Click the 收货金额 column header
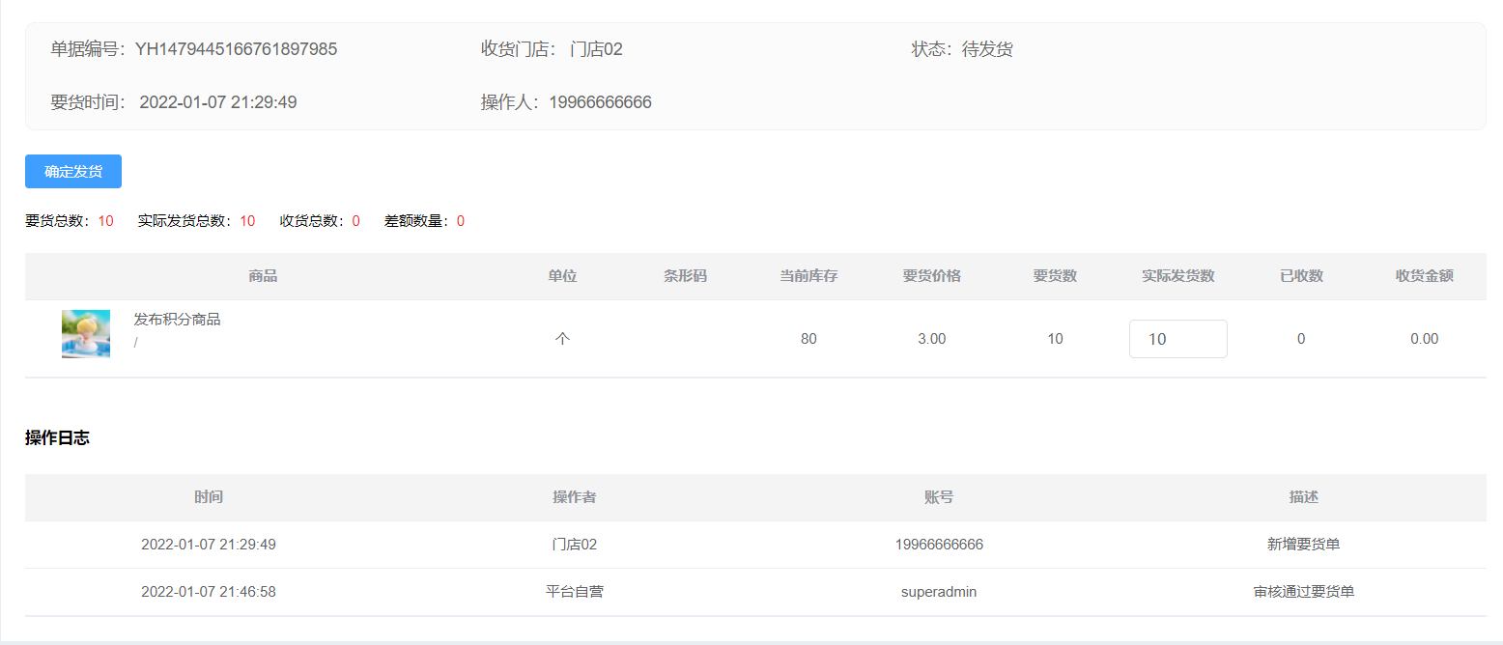This screenshot has height=645, width=1503. [1424, 276]
